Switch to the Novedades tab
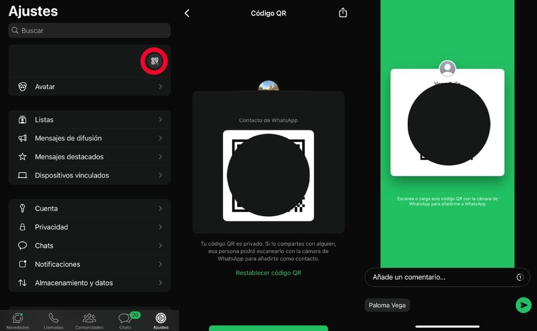The height and width of the screenshot is (331, 537). tap(18, 320)
